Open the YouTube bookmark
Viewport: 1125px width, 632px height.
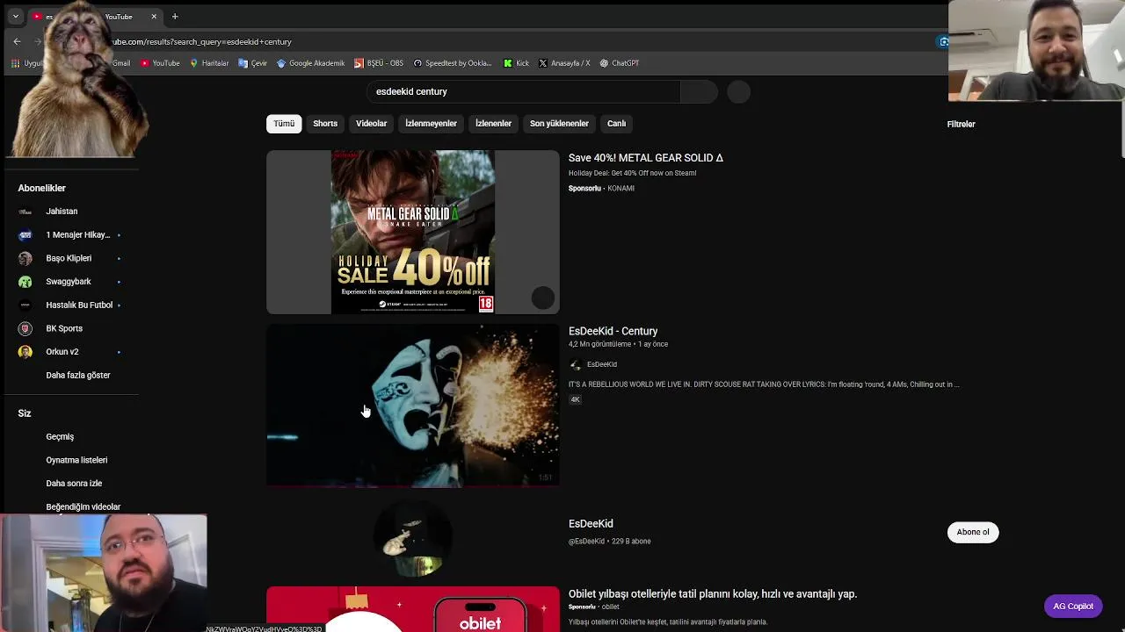coord(160,63)
